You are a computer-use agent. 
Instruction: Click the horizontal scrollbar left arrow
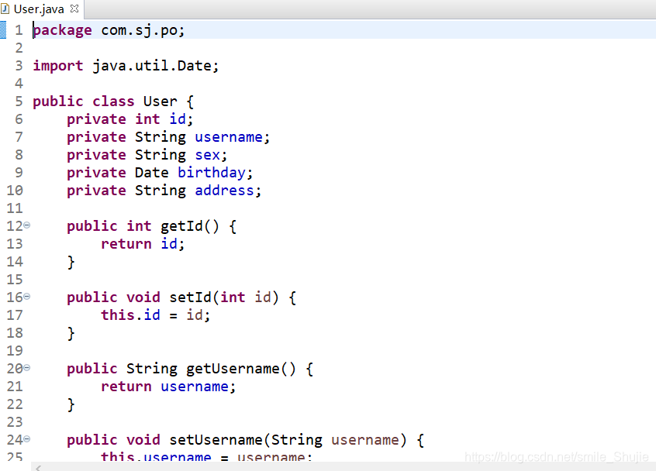38,468
